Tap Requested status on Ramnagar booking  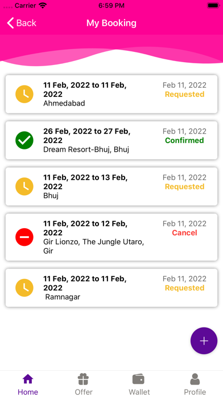184,288
